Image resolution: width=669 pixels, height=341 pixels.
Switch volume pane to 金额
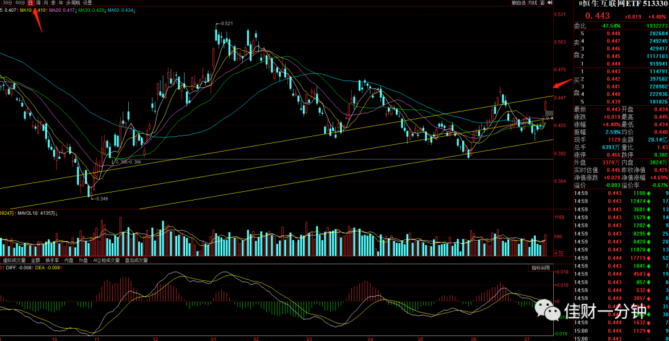[36, 259]
